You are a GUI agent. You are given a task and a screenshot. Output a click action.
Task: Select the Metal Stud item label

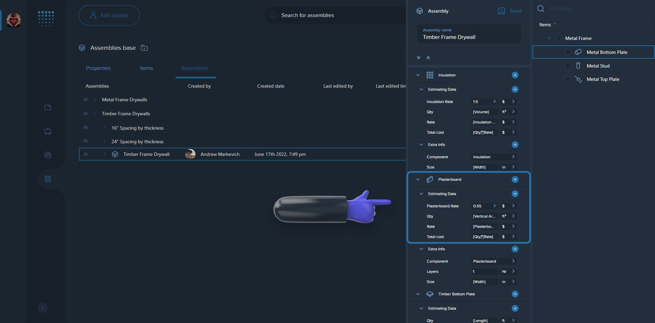point(598,66)
